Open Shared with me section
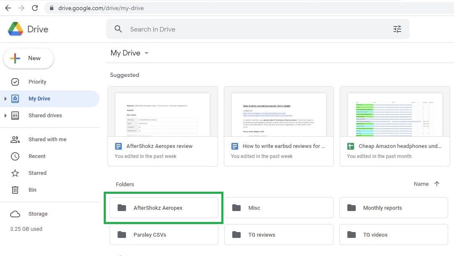 pos(16,139)
